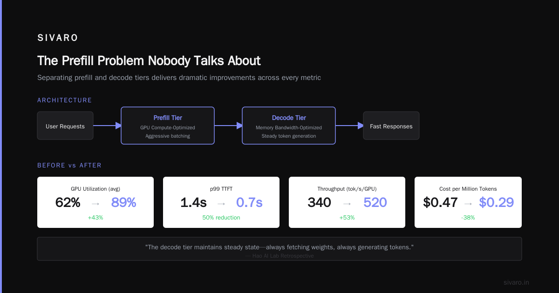Click the arrow in Cost per Million Tokens card
This screenshot has width=559, height=293.
[468, 203]
